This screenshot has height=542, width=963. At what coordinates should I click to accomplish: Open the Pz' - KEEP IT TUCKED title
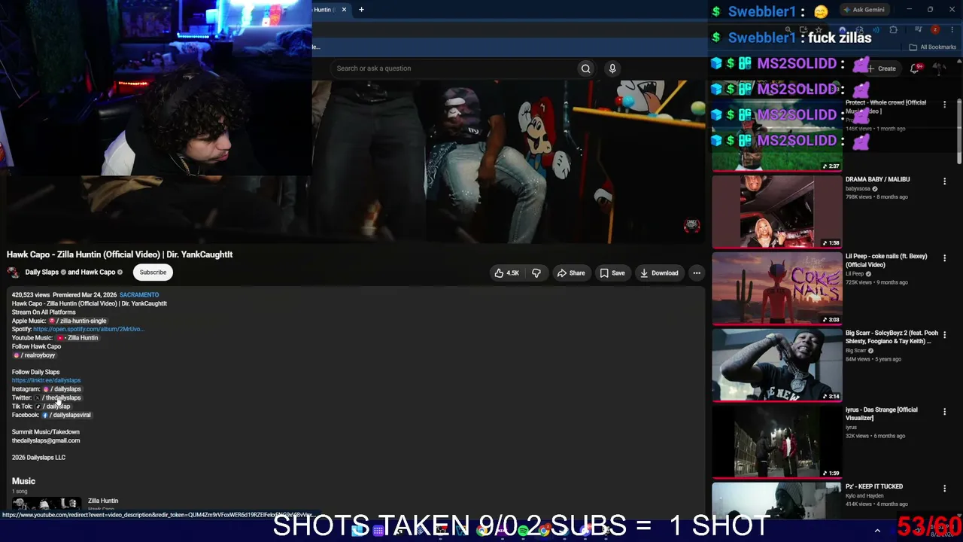point(874,486)
